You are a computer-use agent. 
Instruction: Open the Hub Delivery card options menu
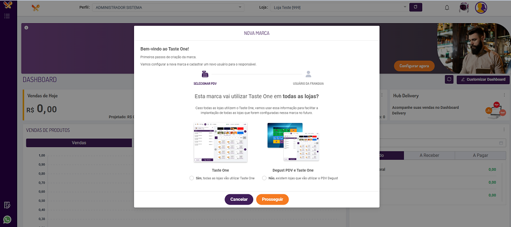click(x=504, y=95)
